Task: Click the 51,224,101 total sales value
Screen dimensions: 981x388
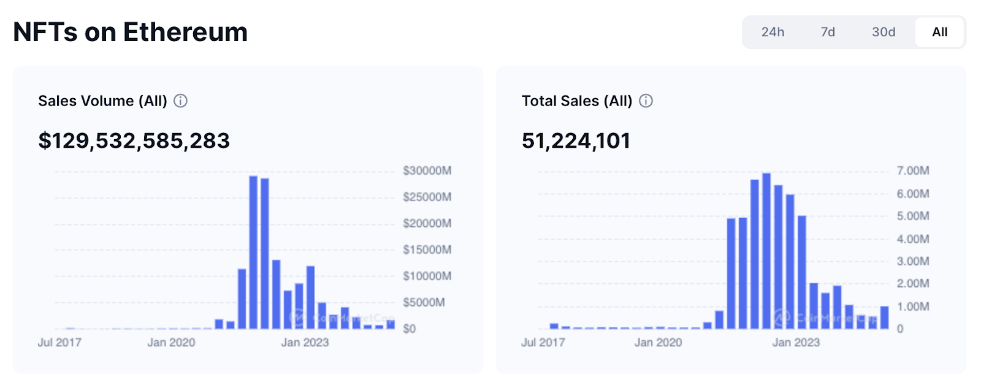Action: (x=576, y=140)
